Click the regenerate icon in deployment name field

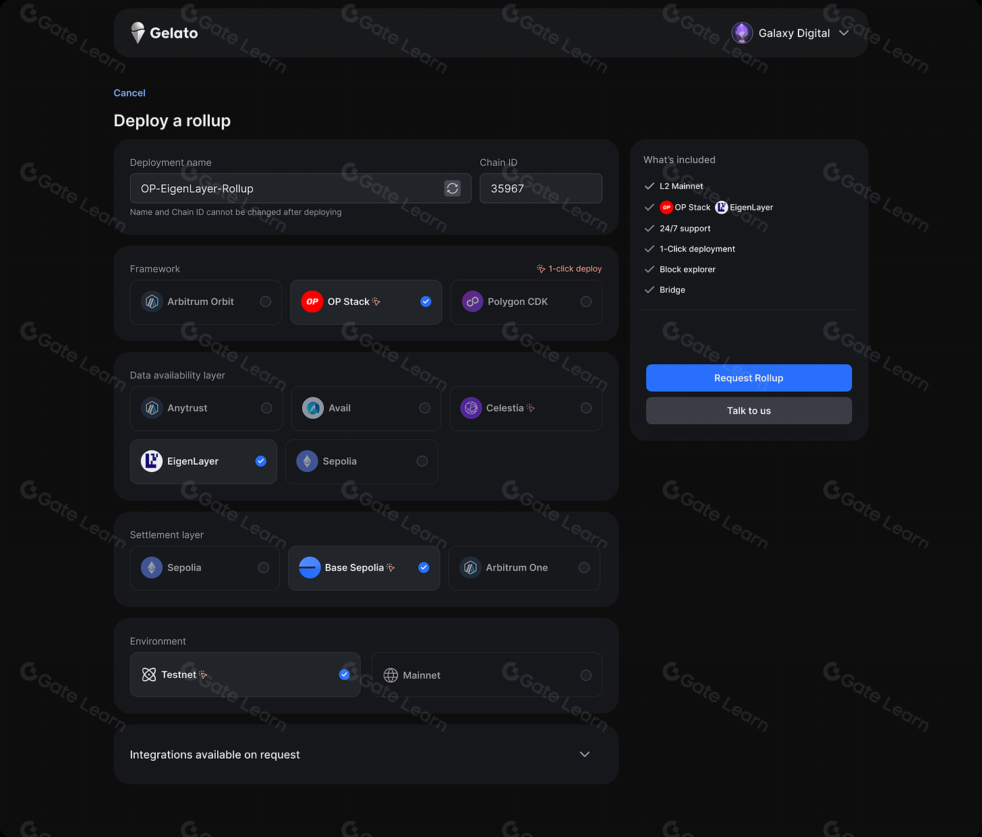452,188
